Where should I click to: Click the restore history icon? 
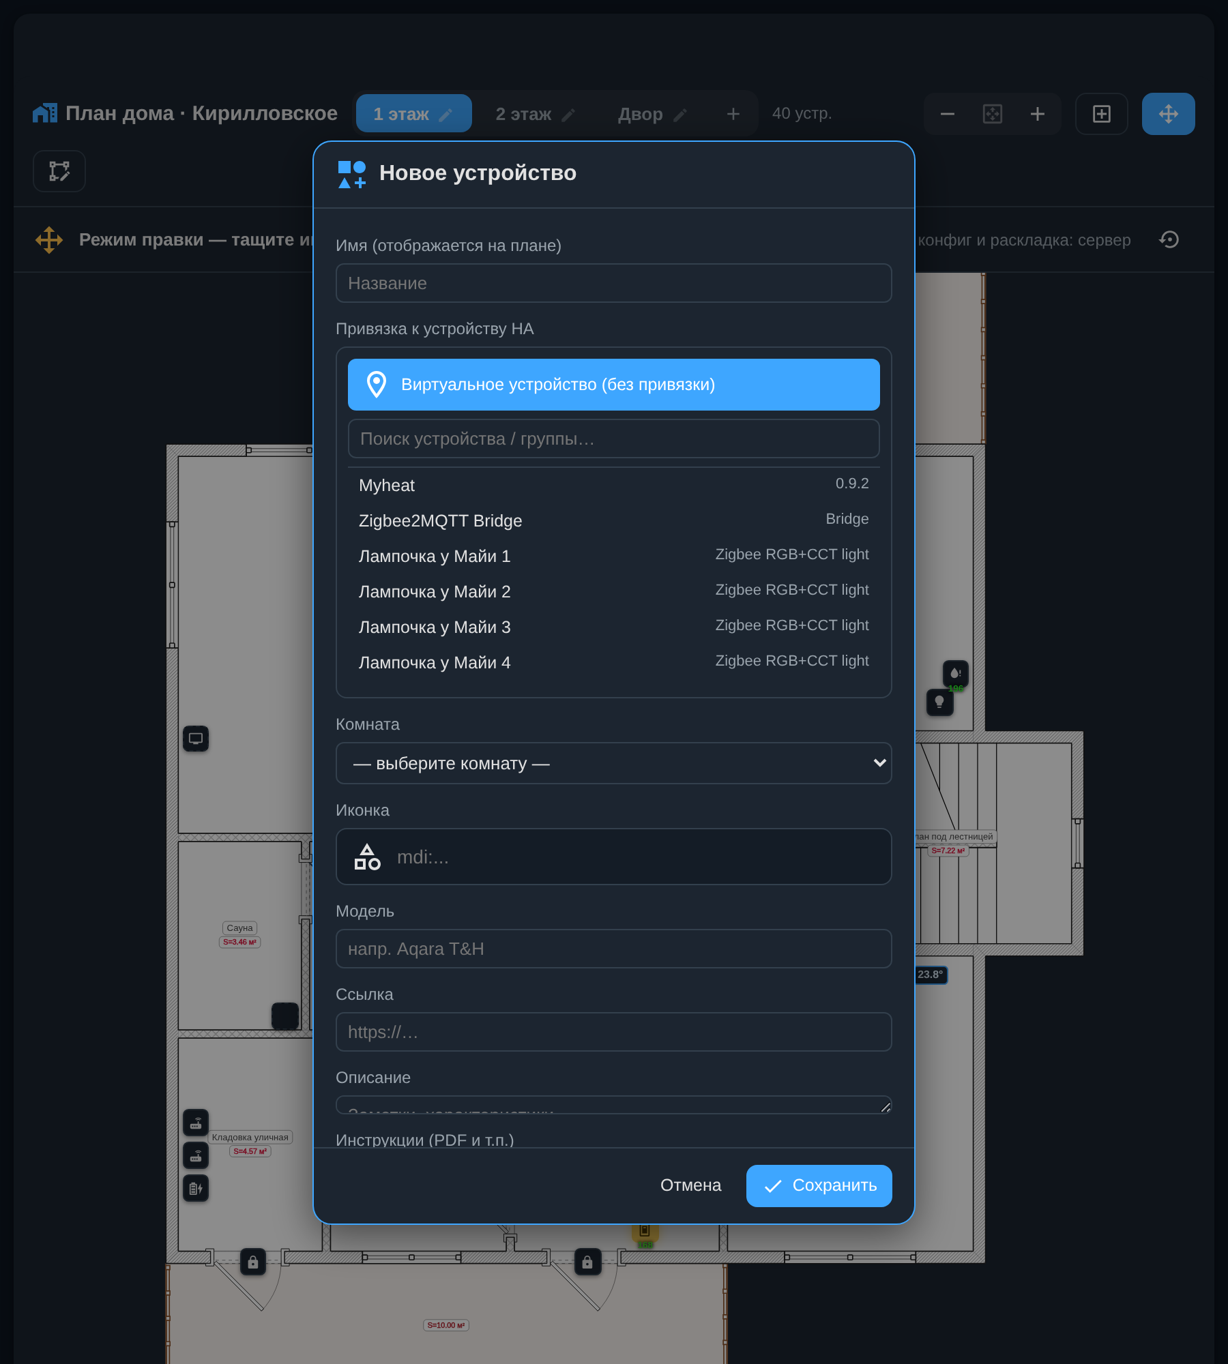tap(1169, 239)
